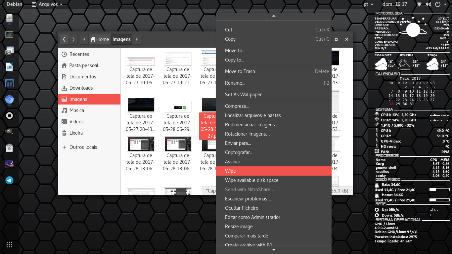Image resolution: width=452 pixels, height=254 pixels.
Task: Open the web browser from the dock
Action: [9, 99]
